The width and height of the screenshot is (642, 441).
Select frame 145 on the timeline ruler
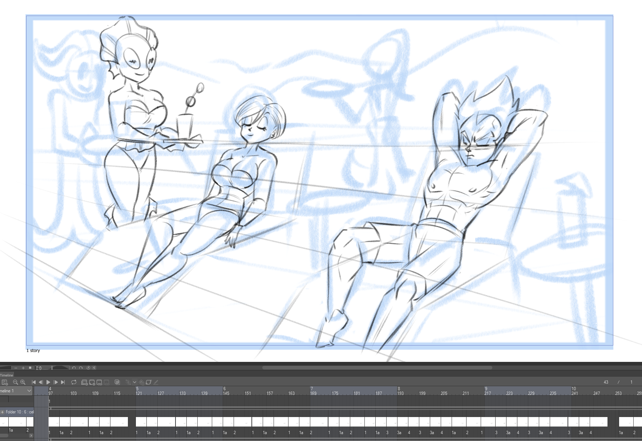[226, 393]
